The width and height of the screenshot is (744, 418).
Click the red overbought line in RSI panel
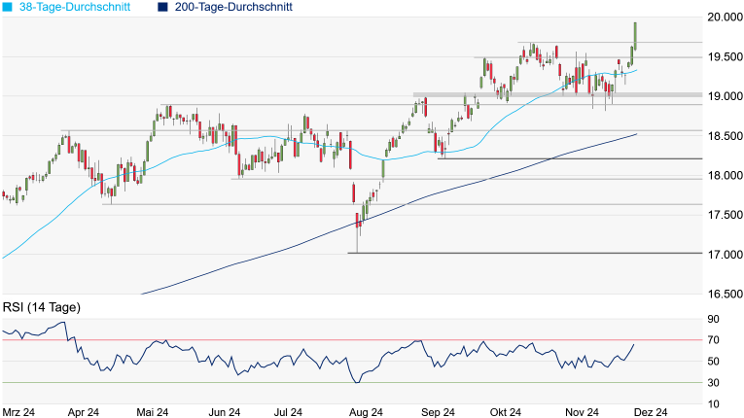pos(292,339)
